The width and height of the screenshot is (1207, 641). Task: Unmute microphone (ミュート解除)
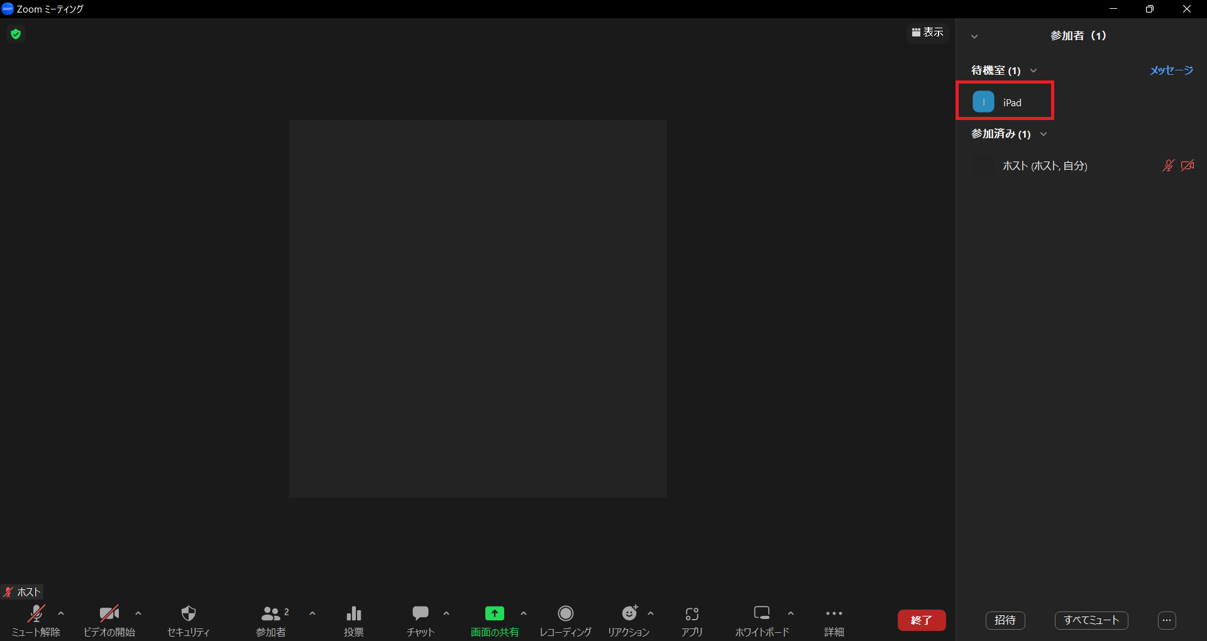coord(36,620)
